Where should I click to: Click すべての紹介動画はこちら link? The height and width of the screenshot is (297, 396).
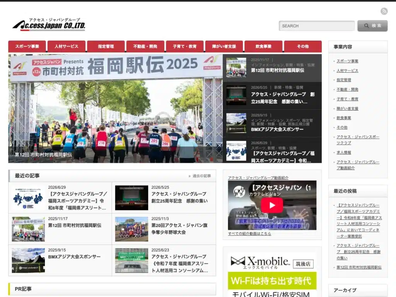click(249, 234)
